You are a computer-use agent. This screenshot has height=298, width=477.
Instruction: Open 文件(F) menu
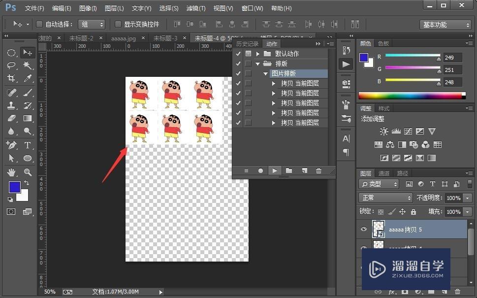tap(34, 8)
